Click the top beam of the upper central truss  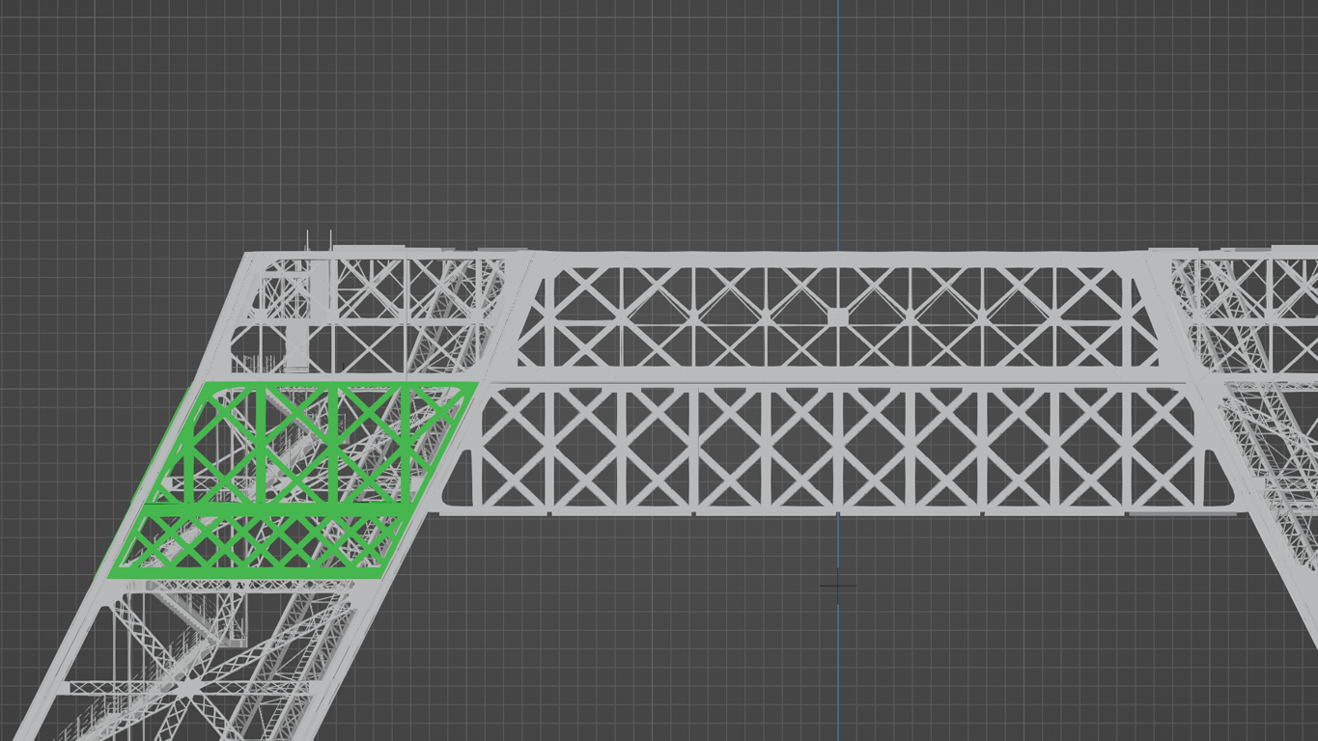(x=838, y=259)
